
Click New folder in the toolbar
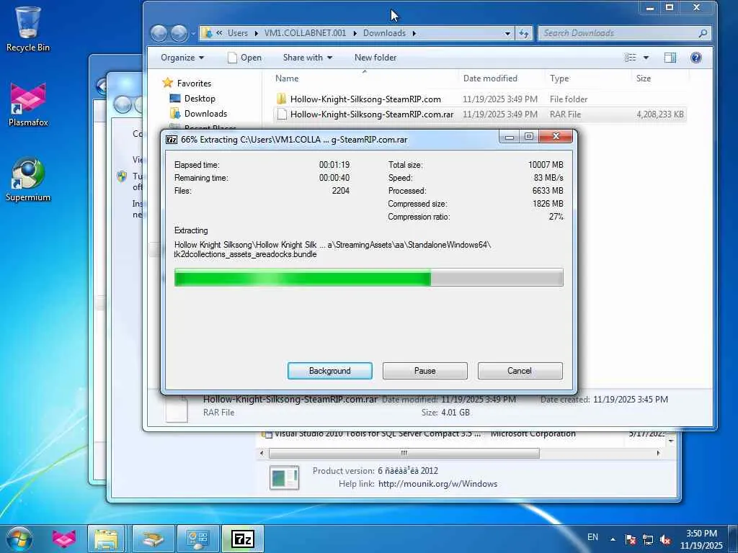pos(375,58)
